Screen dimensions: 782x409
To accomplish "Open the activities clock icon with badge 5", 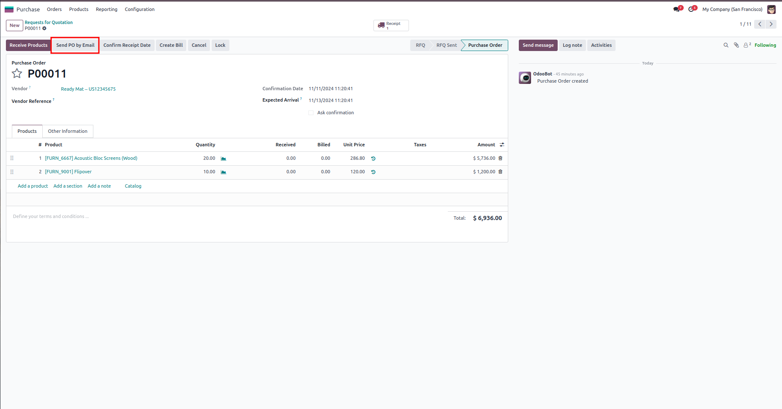I will point(692,9).
